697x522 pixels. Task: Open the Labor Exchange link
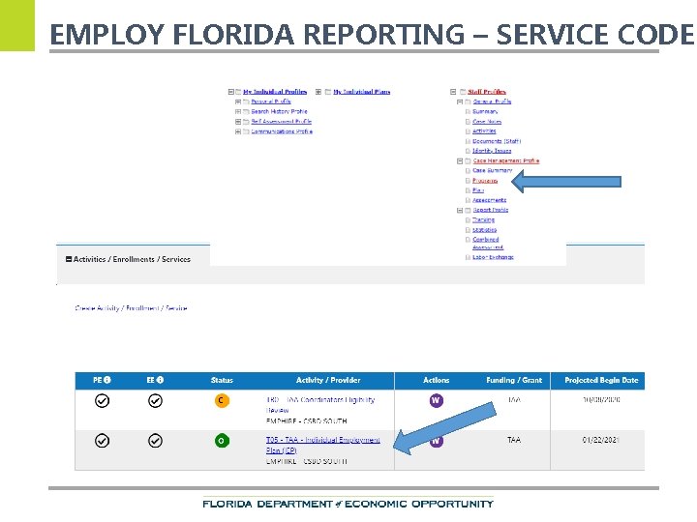pos(493,257)
